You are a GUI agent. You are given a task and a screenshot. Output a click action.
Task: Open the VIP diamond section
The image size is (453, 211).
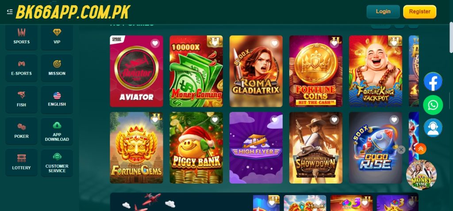click(57, 37)
